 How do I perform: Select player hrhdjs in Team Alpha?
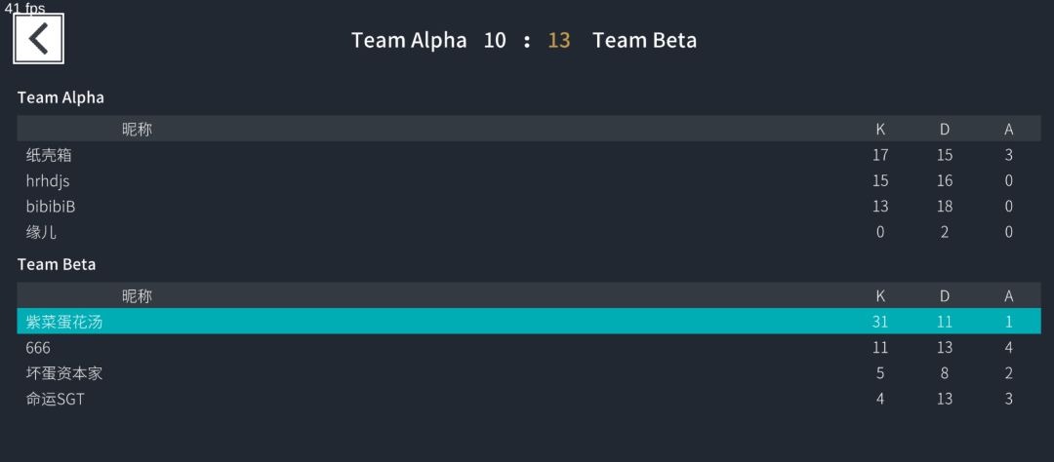pyautogui.click(x=528, y=180)
